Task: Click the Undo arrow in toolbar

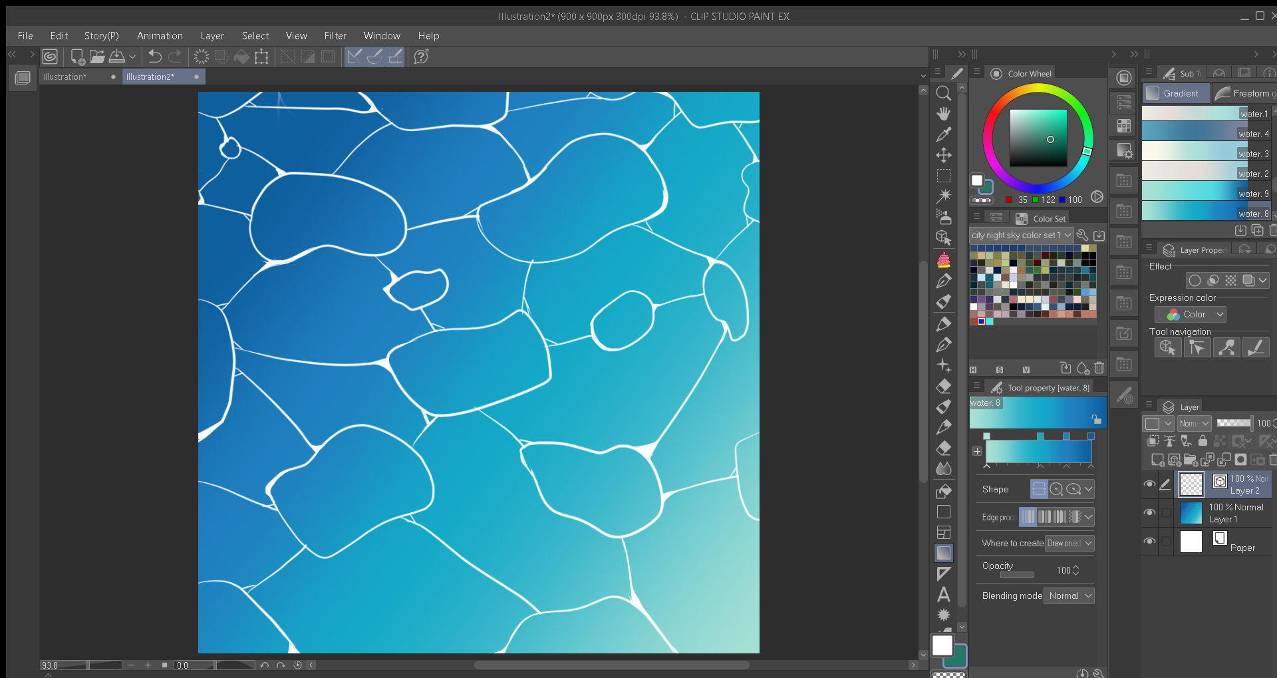Action: tap(154, 57)
